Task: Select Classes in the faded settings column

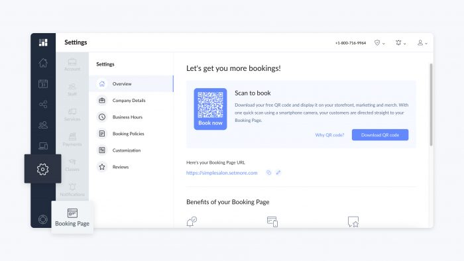Action: pos(72,165)
